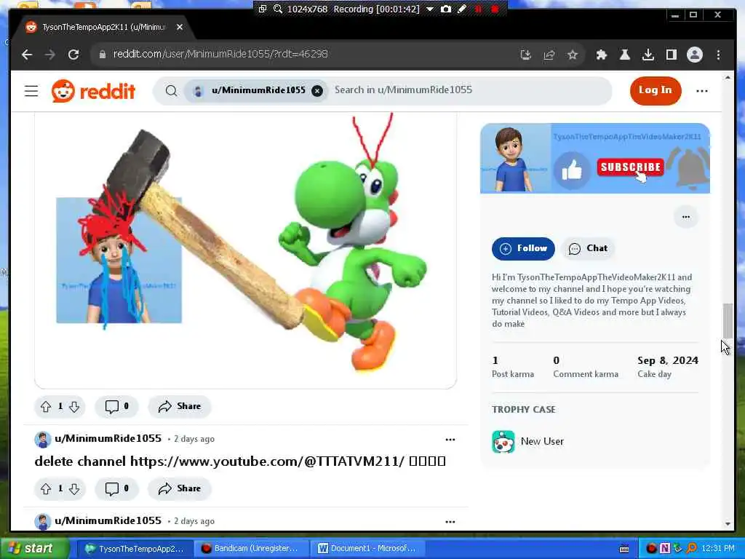Screen dimensions: 745x559
Task: Click the search field in u/MinimumRide1055
Action: tap(468, 90)
